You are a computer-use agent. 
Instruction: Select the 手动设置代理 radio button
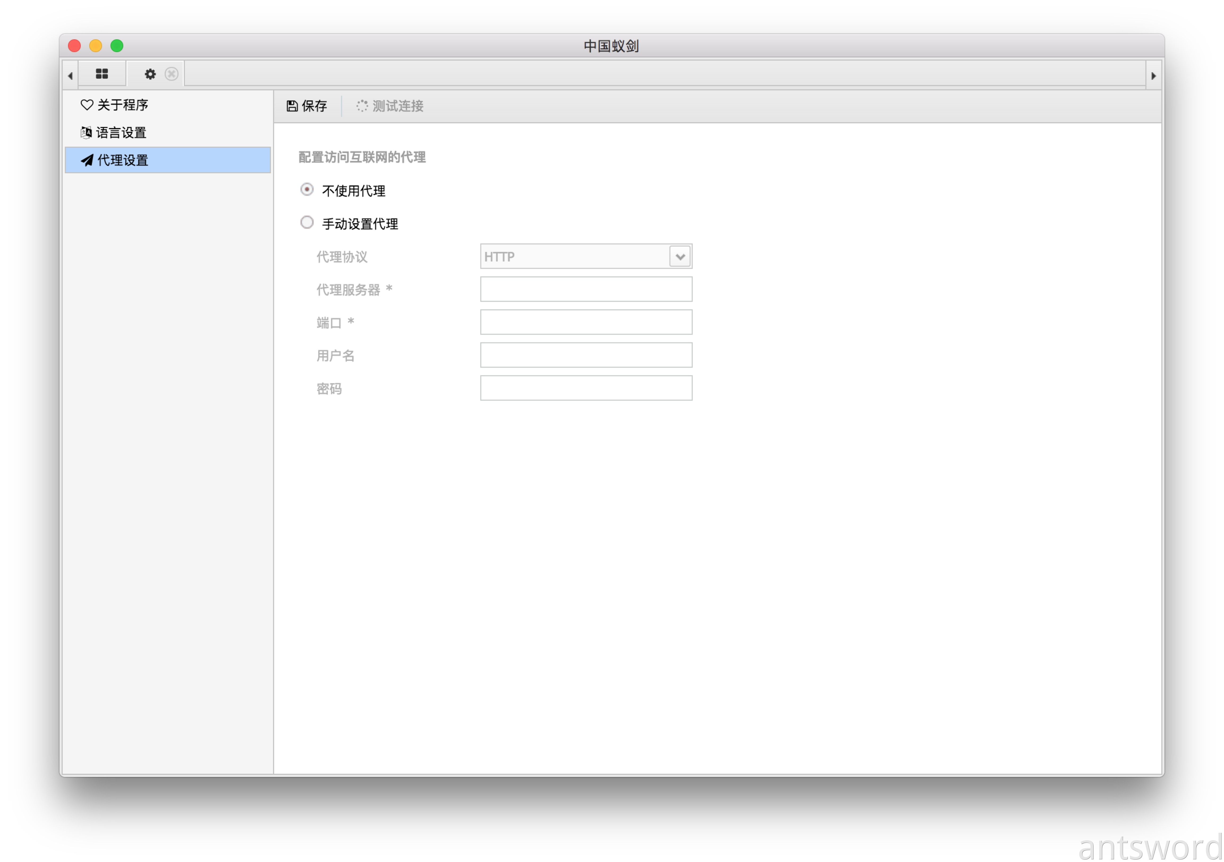click(307, 222)
